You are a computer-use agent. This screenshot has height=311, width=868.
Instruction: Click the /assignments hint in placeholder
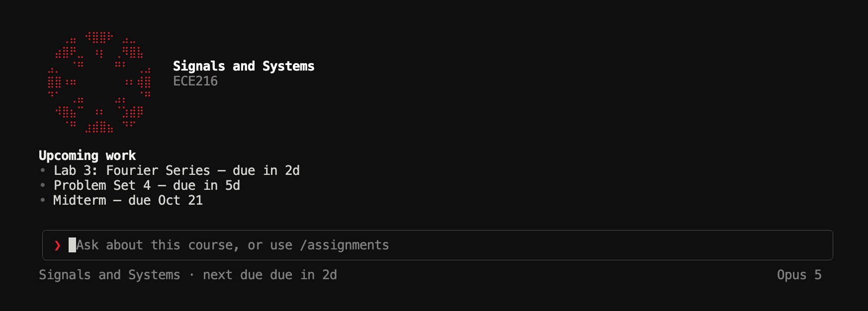coord(345,245)
